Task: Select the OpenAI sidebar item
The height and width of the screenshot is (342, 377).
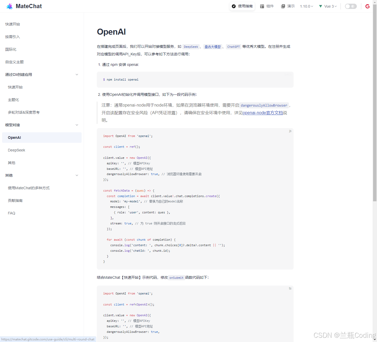Action: pyautogui.click(x=42, y=138)
